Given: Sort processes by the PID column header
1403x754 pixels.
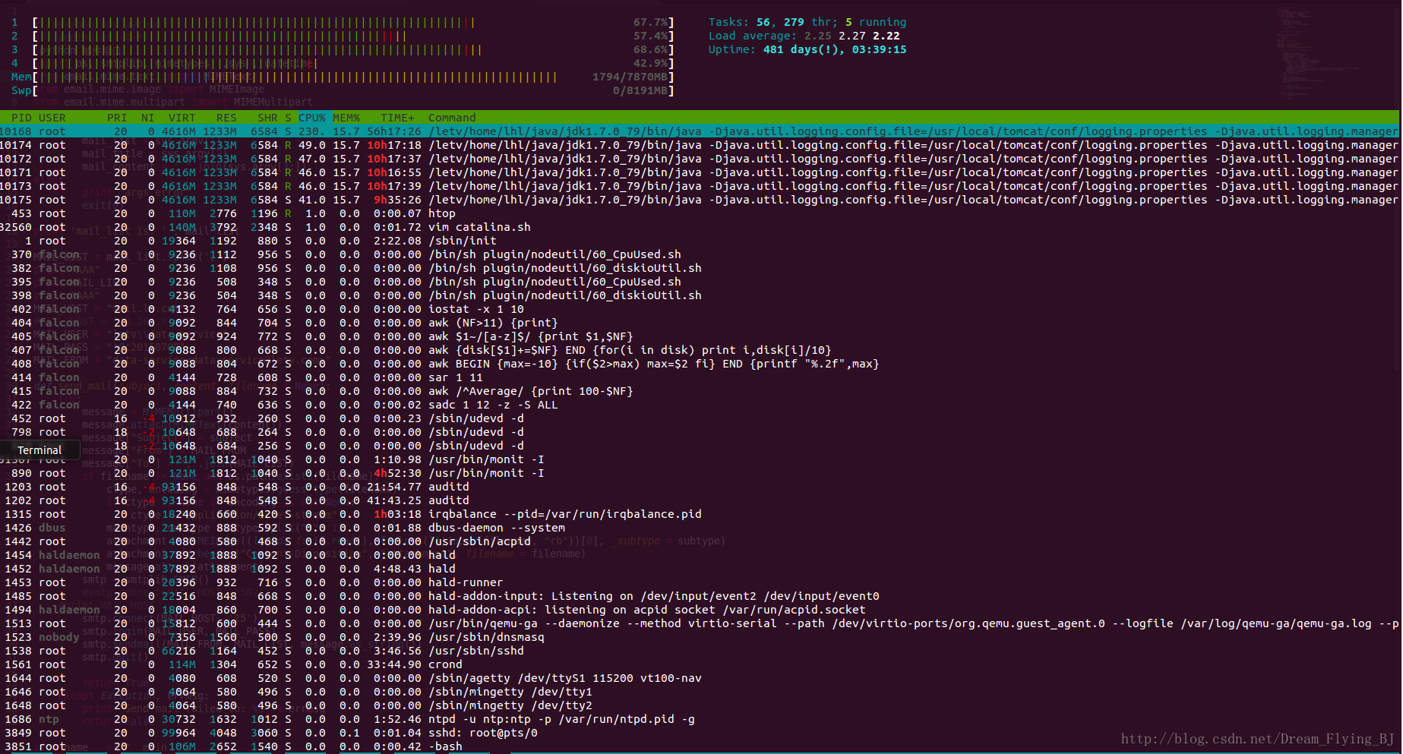Looking at the screenshot, I should point(21,118).
